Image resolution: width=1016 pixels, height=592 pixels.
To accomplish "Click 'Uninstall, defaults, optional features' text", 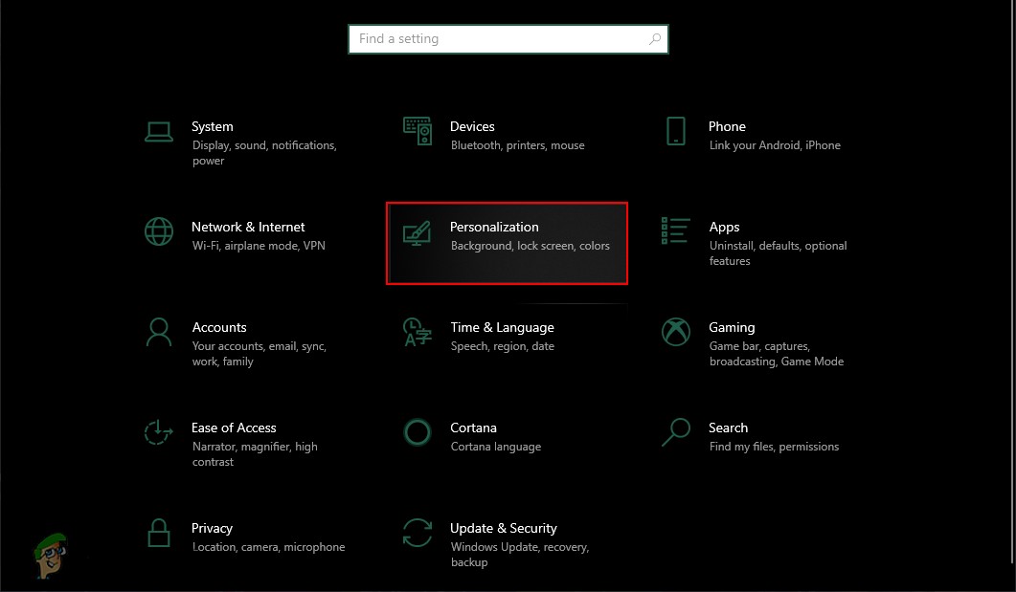I will tap(778, 253).
